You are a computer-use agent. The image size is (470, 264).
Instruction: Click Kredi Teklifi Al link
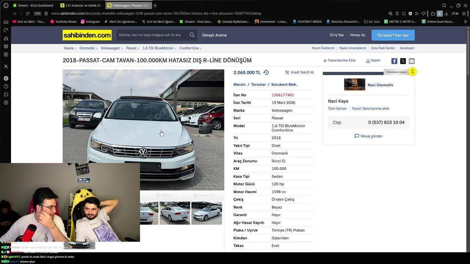point(300,73)
